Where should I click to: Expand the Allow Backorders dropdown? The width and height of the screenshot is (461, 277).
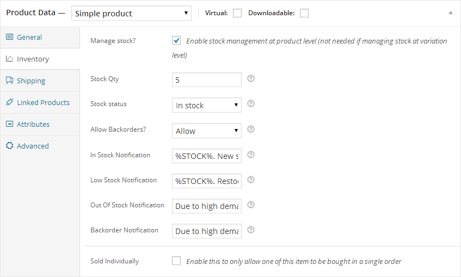pyautogui.click(x=206, y=131)
